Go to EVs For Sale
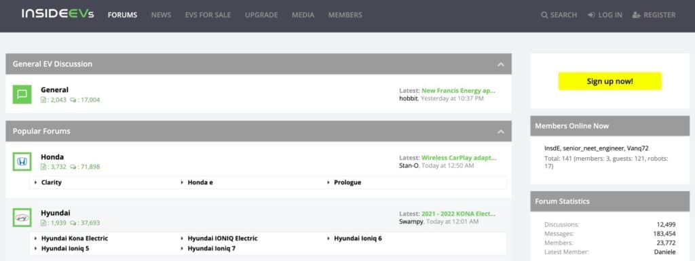 pos(208,15)
